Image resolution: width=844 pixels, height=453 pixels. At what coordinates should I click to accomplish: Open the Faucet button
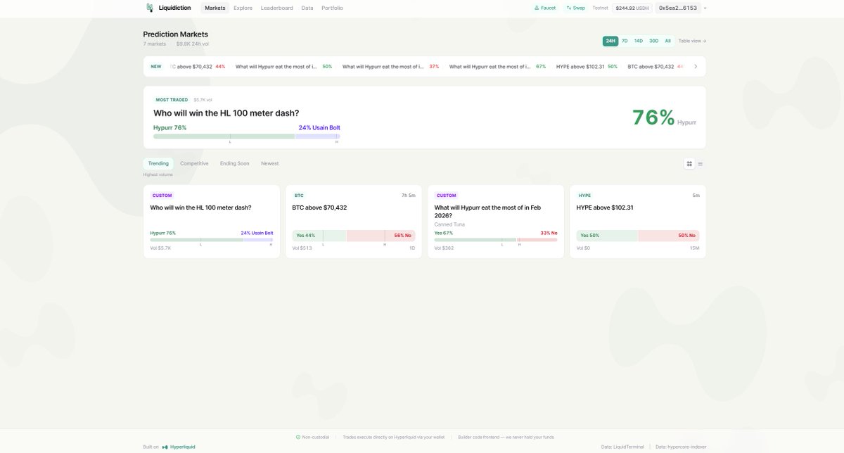545,8
